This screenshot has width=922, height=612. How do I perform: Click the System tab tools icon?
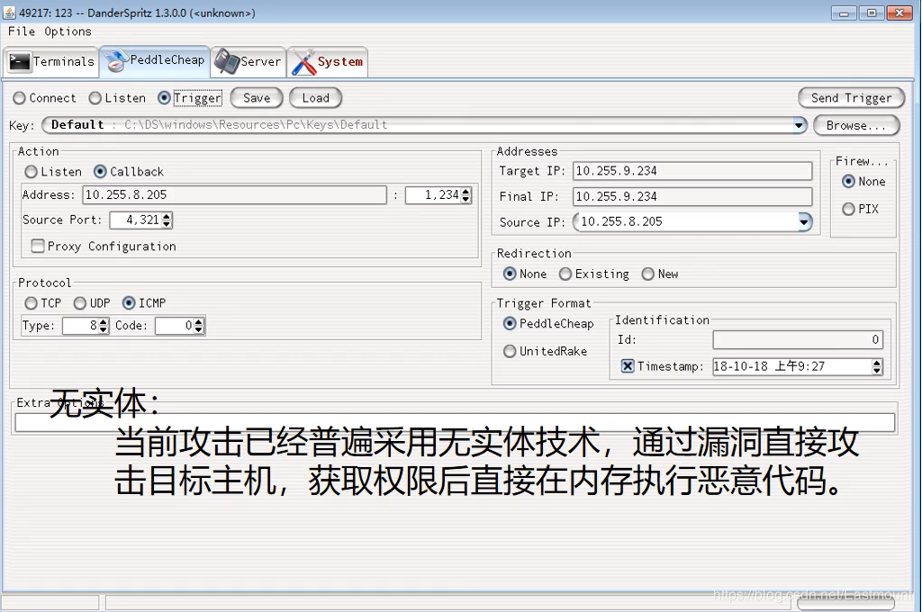(304, 62)
